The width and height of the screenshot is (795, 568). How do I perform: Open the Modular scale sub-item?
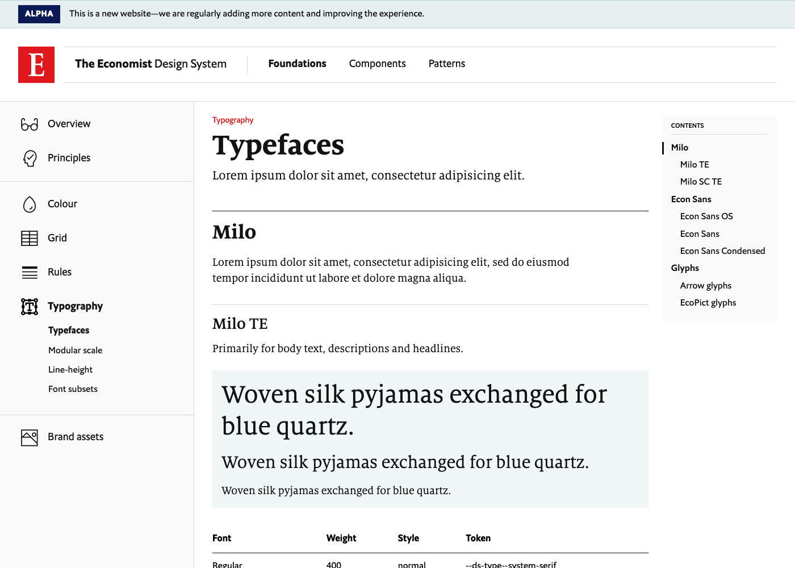click(76, 350)
